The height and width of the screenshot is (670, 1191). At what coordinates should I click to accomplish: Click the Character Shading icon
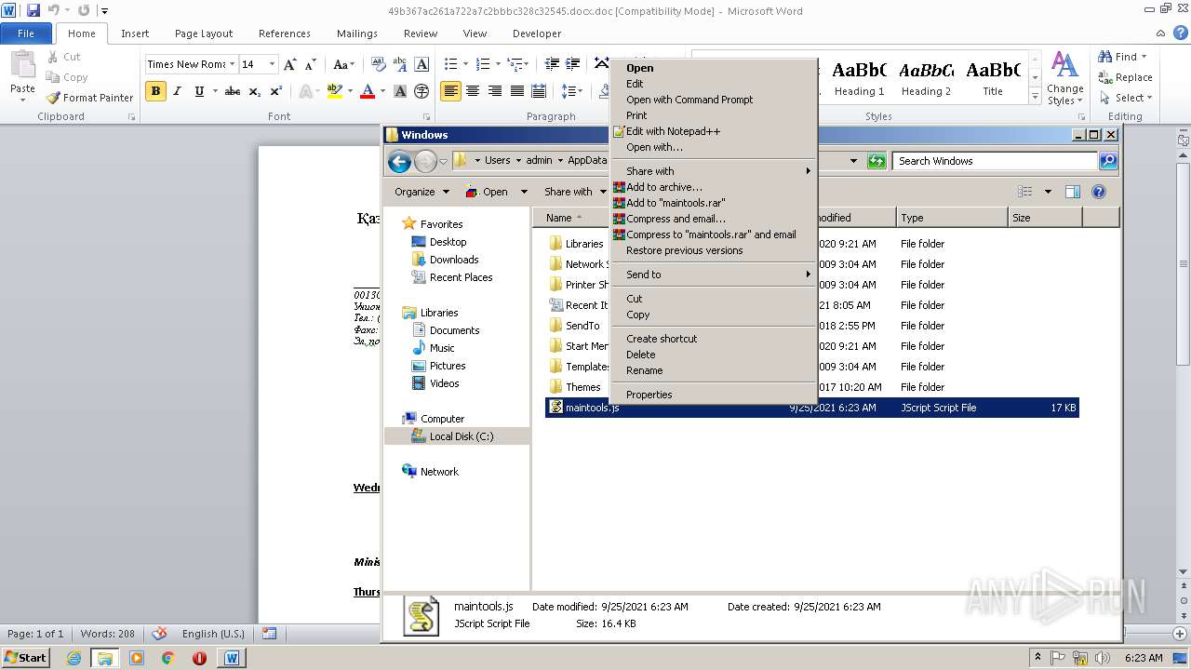pos(400,91)
